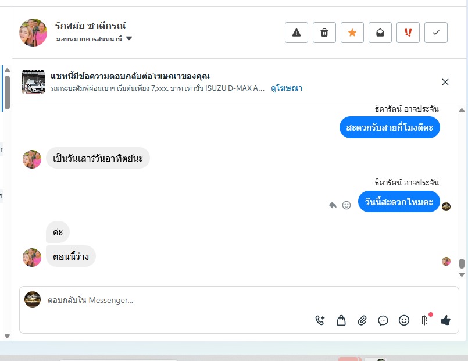
Task: Open the emoji picker smiley icon
Action: tap(404, 320)
